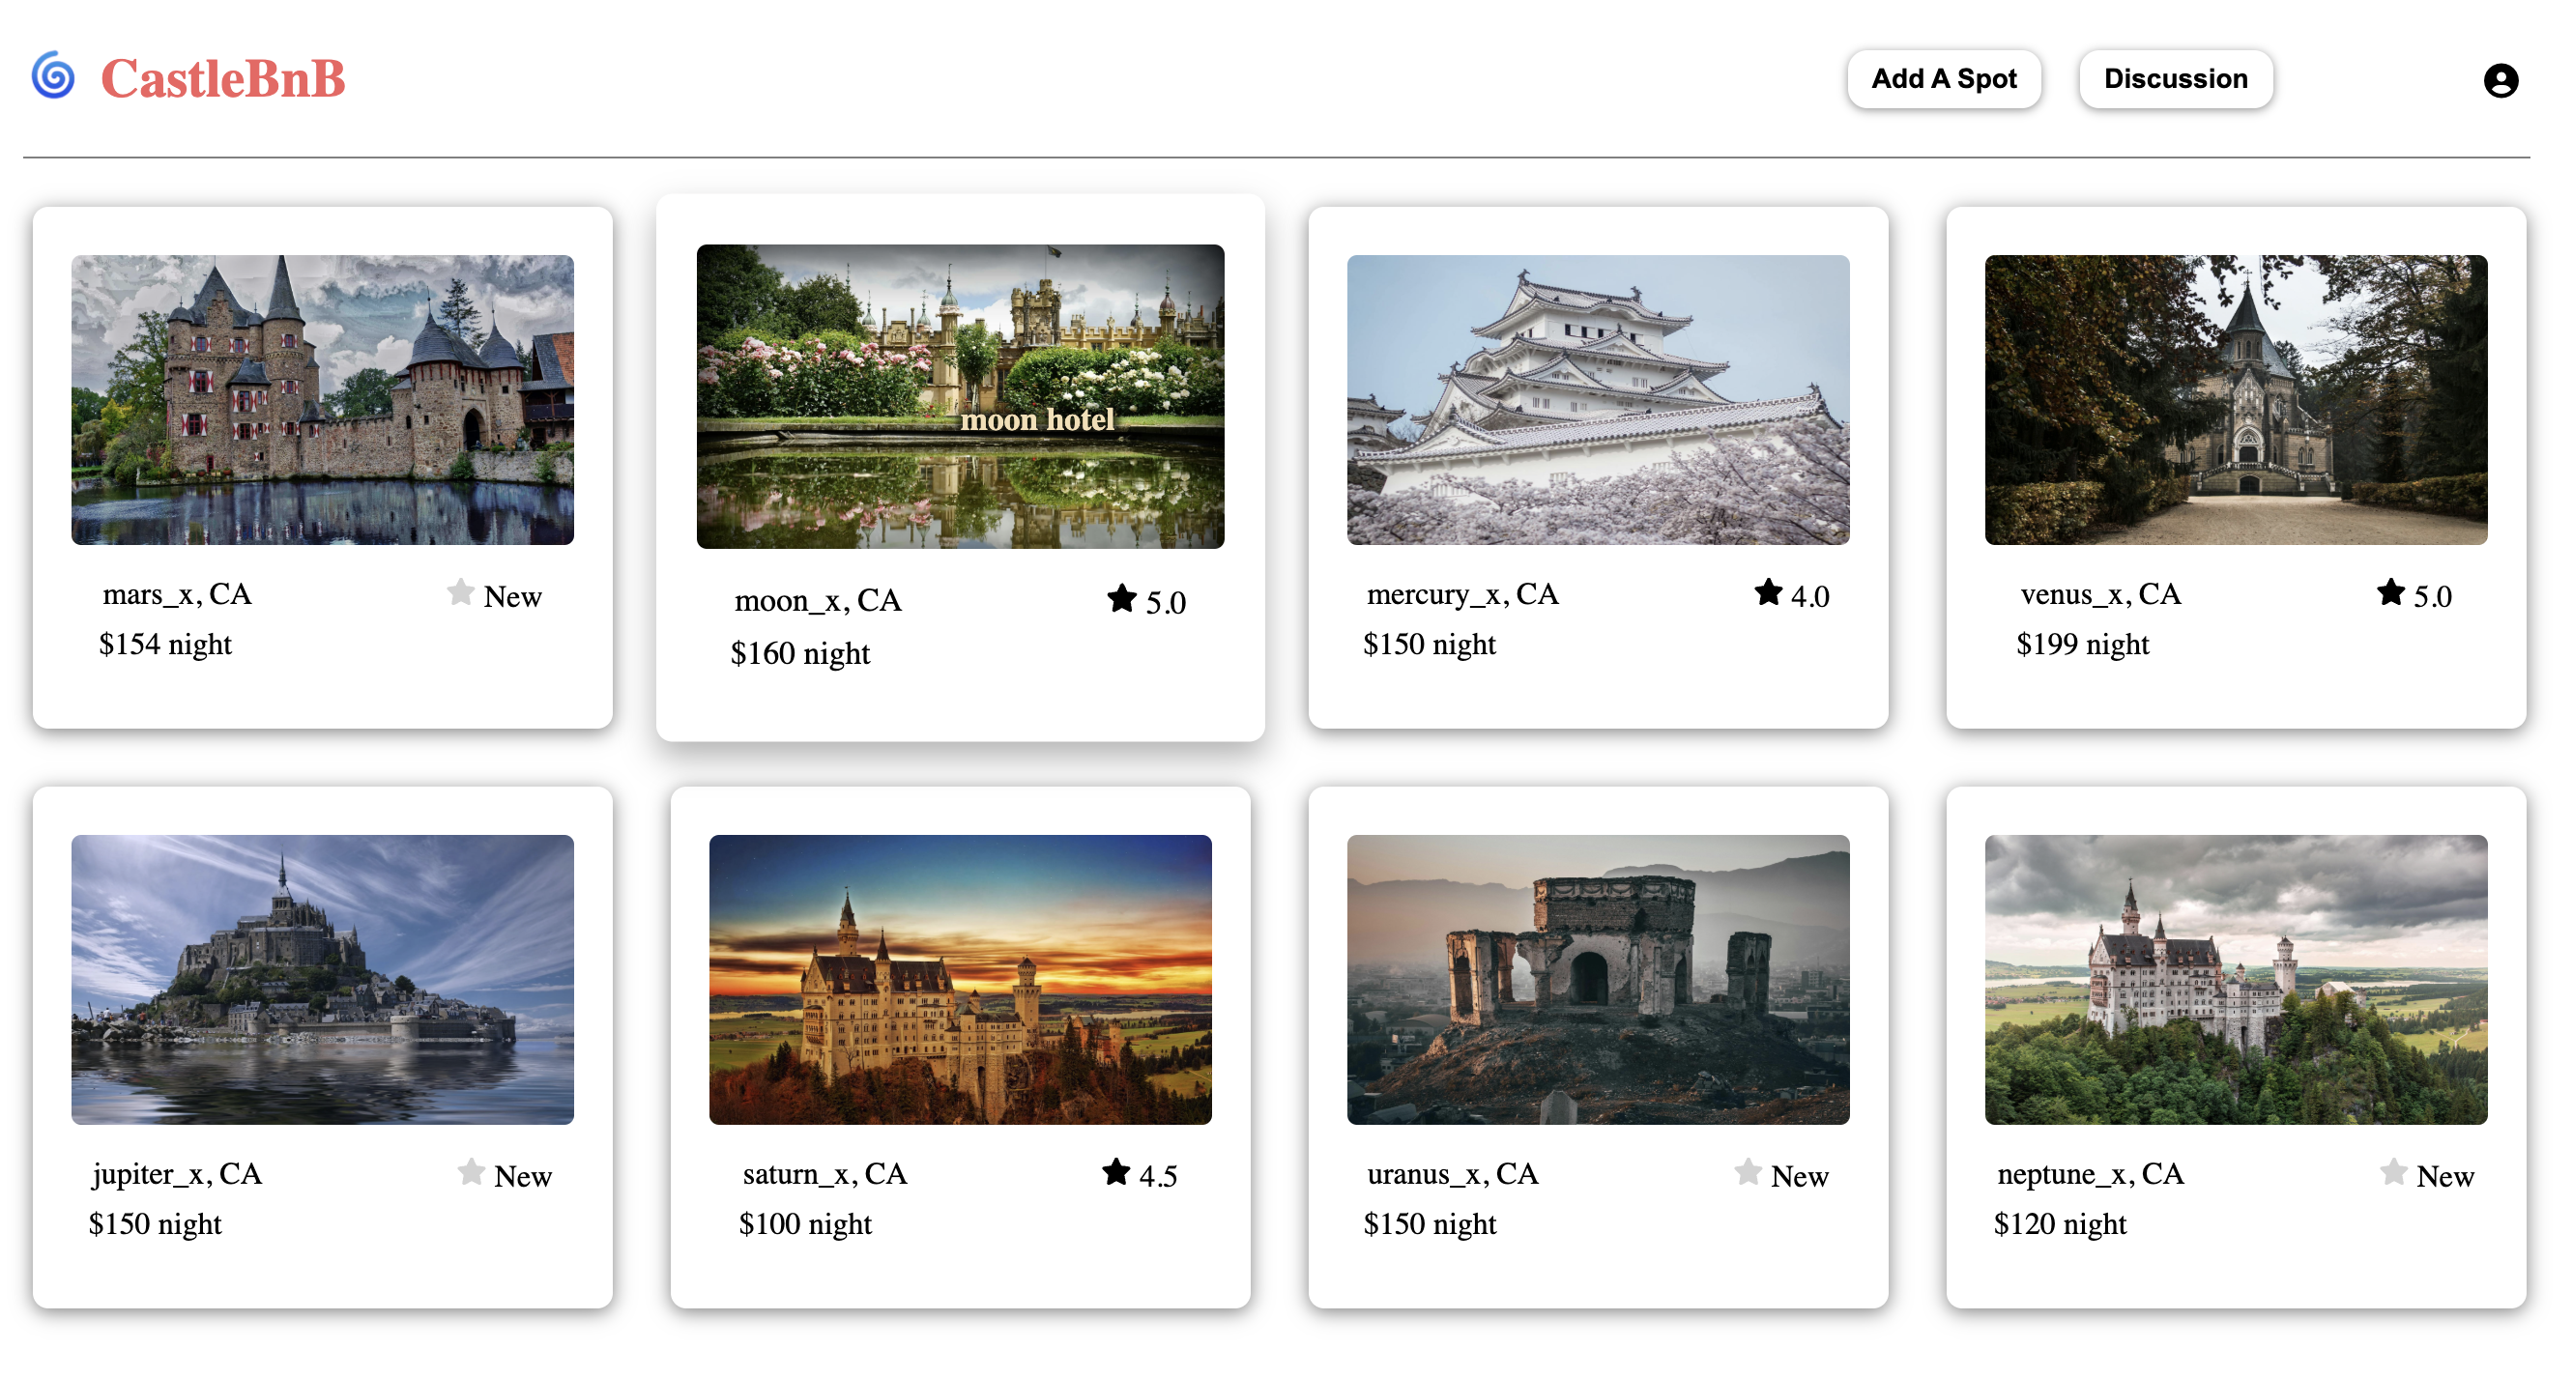2573x1378 pixels.
Task: Open the user profile avatar menu
Action: tap(2501, 80)
